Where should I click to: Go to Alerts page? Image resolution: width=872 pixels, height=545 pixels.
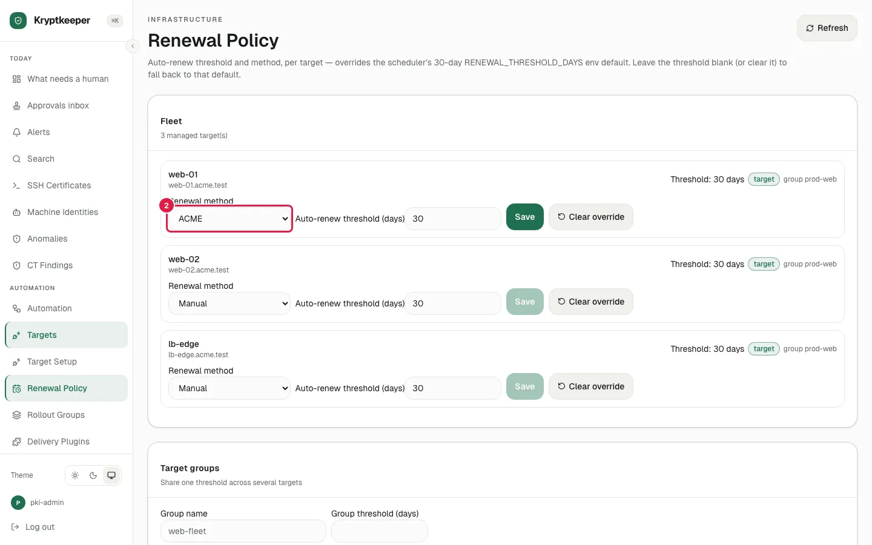click(66, 132)
